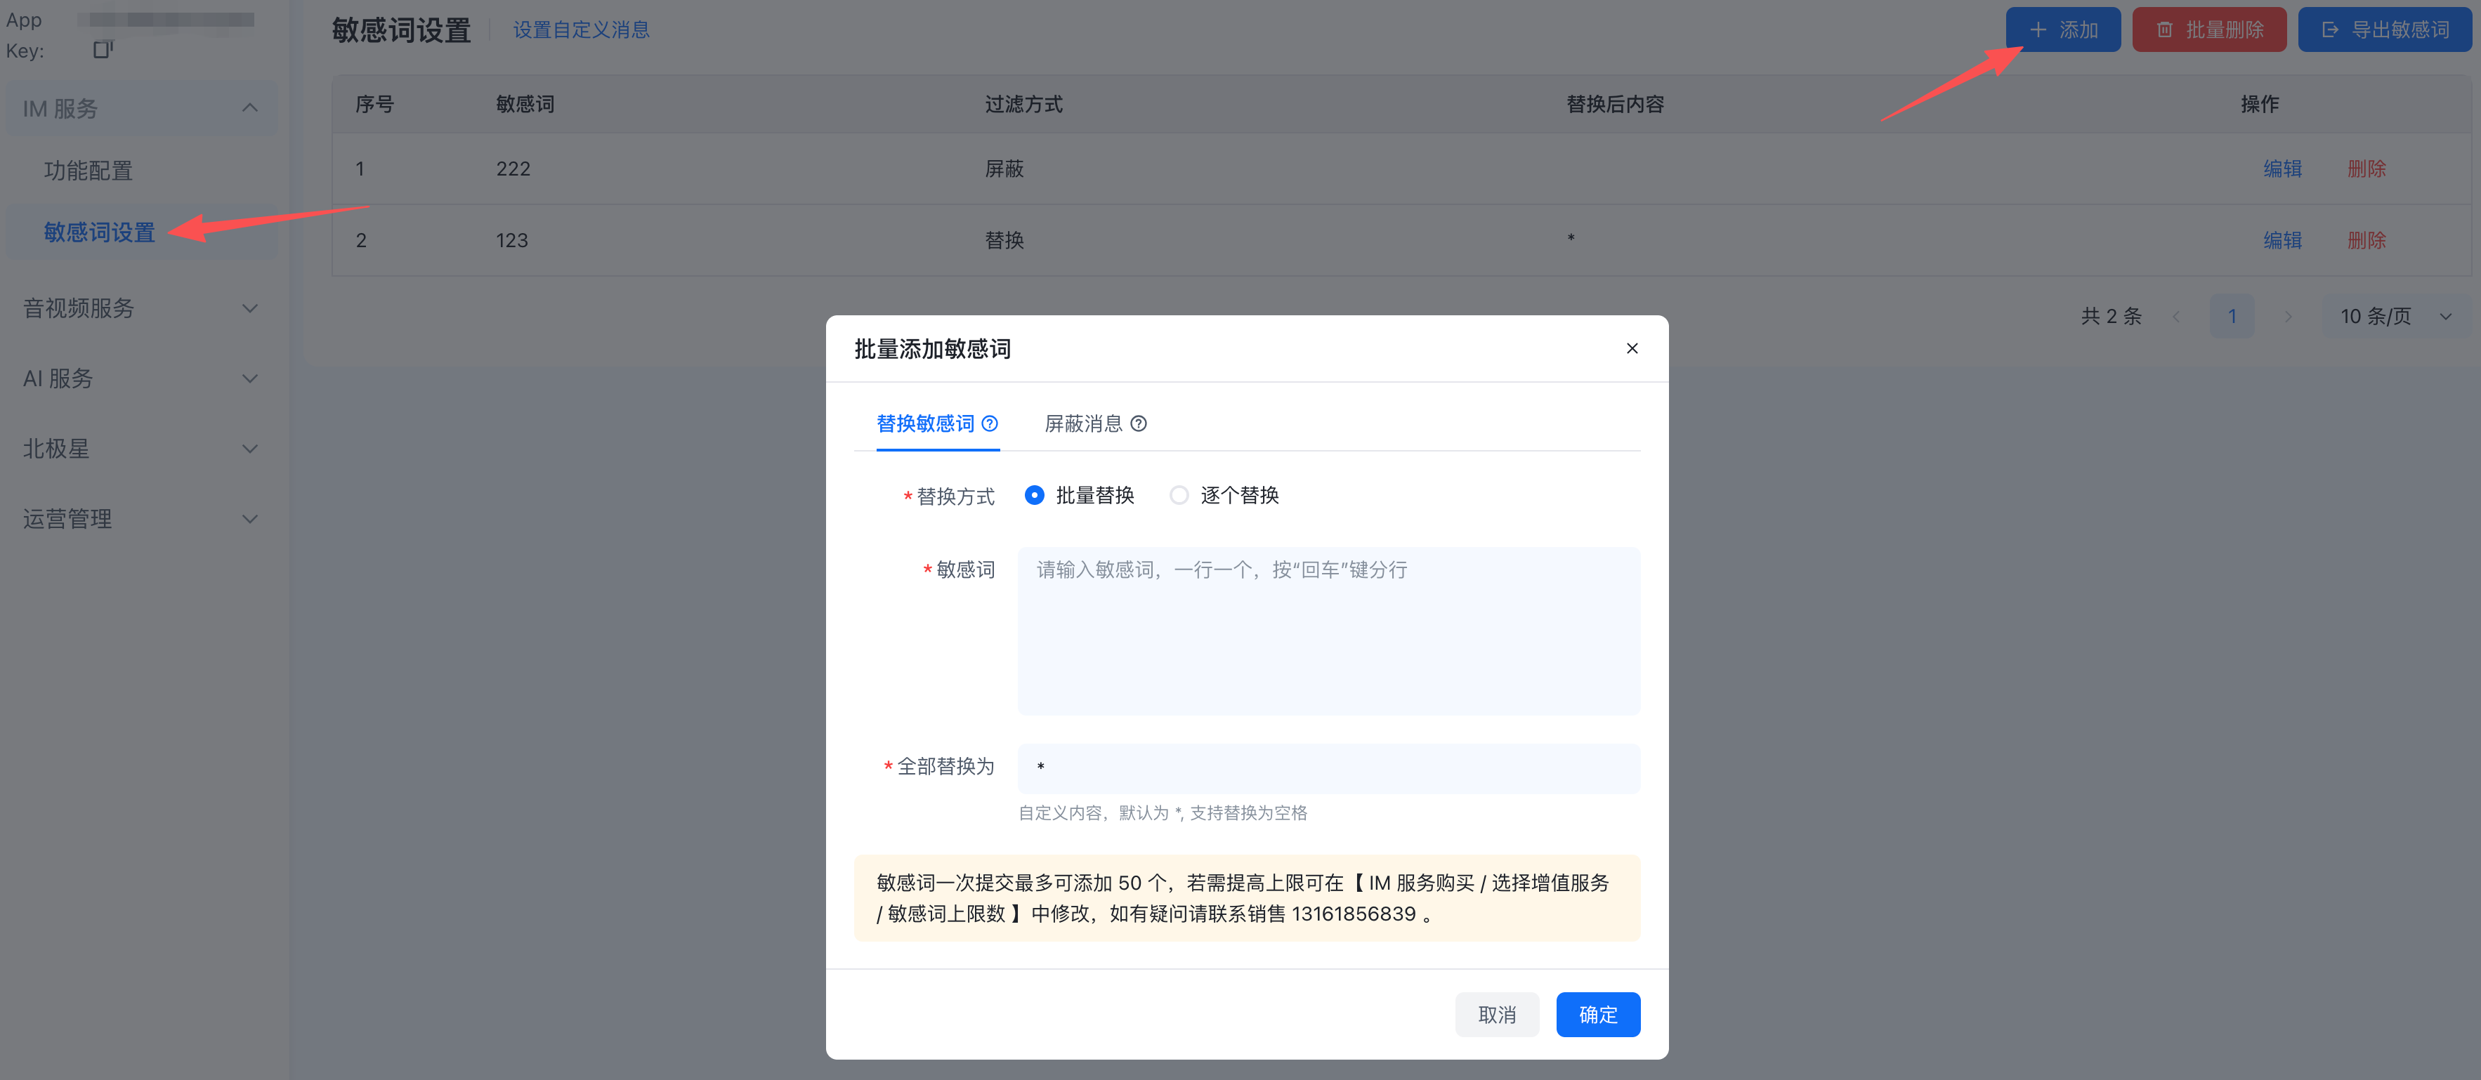Click the 批量删除 button
Screen dimensions: 2481x1080
[2209, 29]
